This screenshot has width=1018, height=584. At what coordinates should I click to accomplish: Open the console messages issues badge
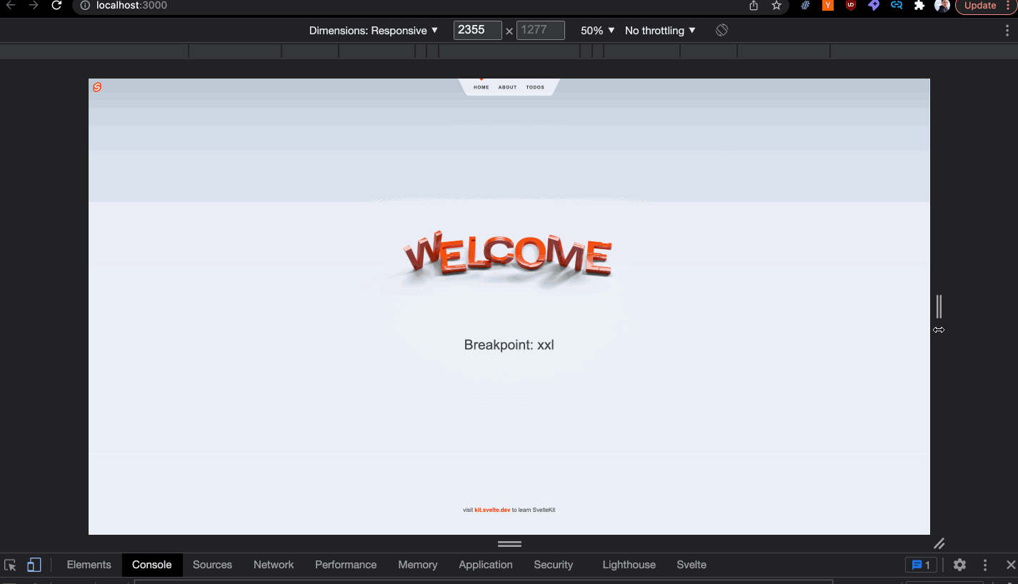pos(922,565)
